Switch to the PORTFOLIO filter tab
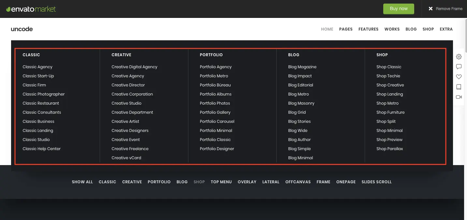The height and width of the screenshot is (220, 467). (159, 182)
